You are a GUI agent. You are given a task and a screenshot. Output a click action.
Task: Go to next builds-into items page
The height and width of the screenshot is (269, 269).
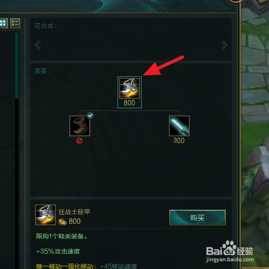[224, 45]
